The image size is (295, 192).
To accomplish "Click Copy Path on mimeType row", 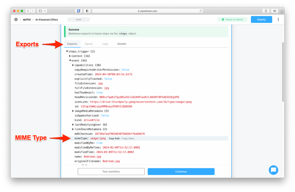I will (114, 138).
